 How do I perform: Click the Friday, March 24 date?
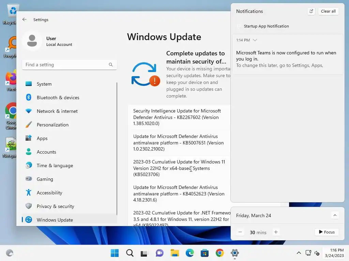point(254,215)
